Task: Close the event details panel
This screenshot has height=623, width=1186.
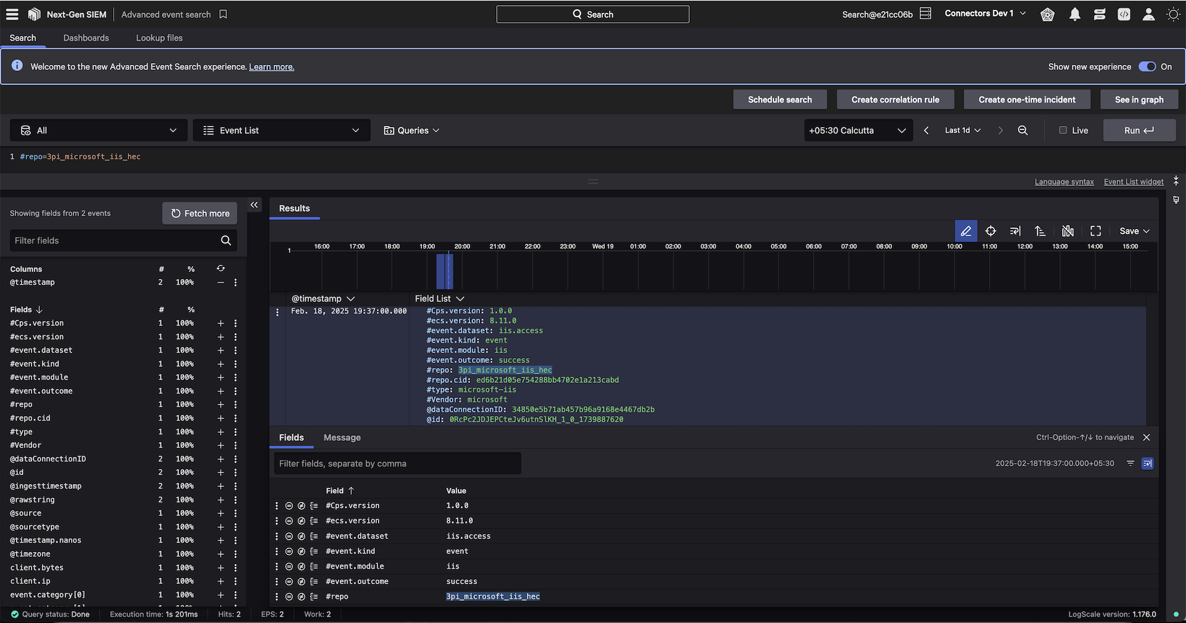Action: (1146, 437)
